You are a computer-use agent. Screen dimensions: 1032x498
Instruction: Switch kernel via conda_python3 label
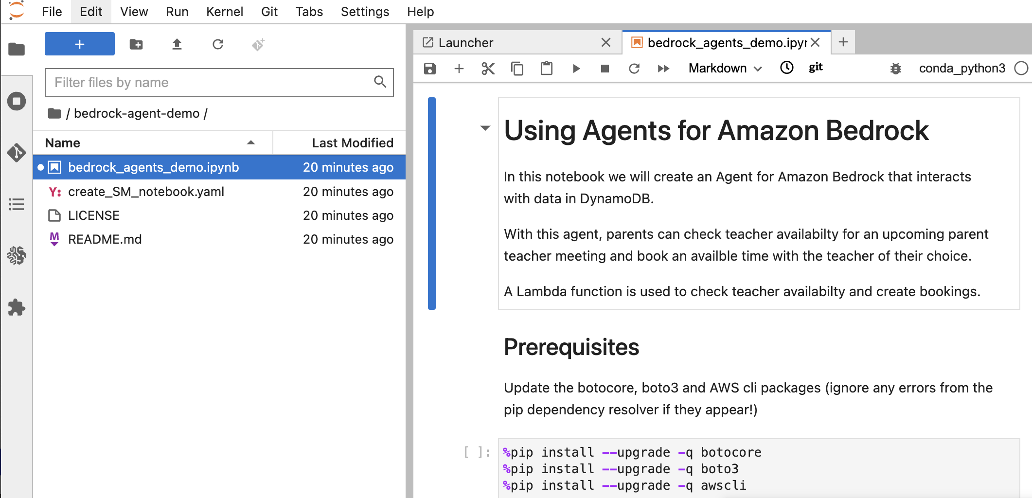(x=962, y=69)
